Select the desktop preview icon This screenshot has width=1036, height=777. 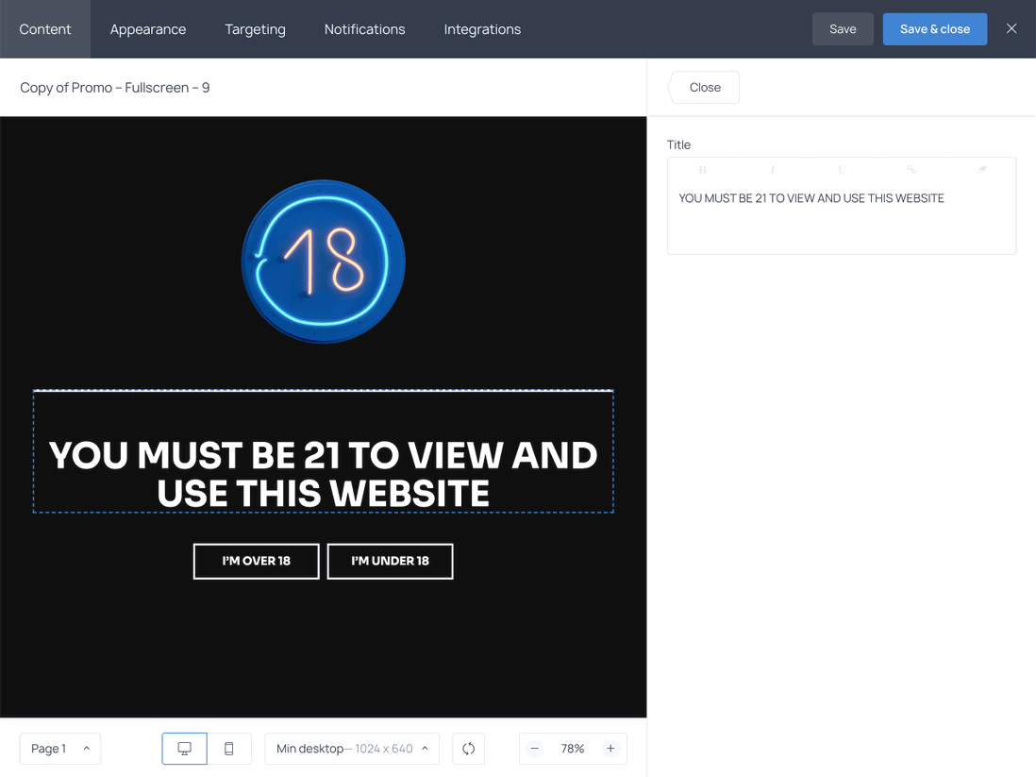click(184, 748)
